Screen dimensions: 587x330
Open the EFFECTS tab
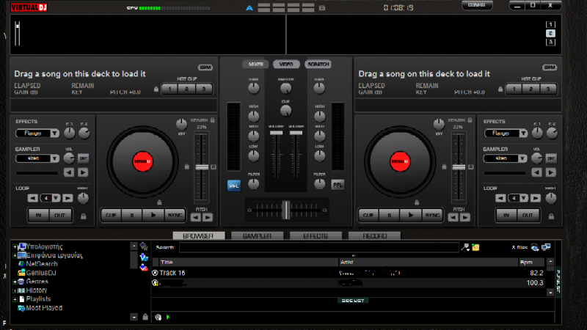coord(316,236)
